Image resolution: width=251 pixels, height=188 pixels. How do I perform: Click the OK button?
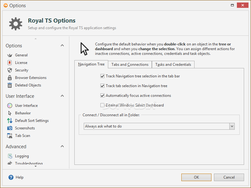coord(196,177)
